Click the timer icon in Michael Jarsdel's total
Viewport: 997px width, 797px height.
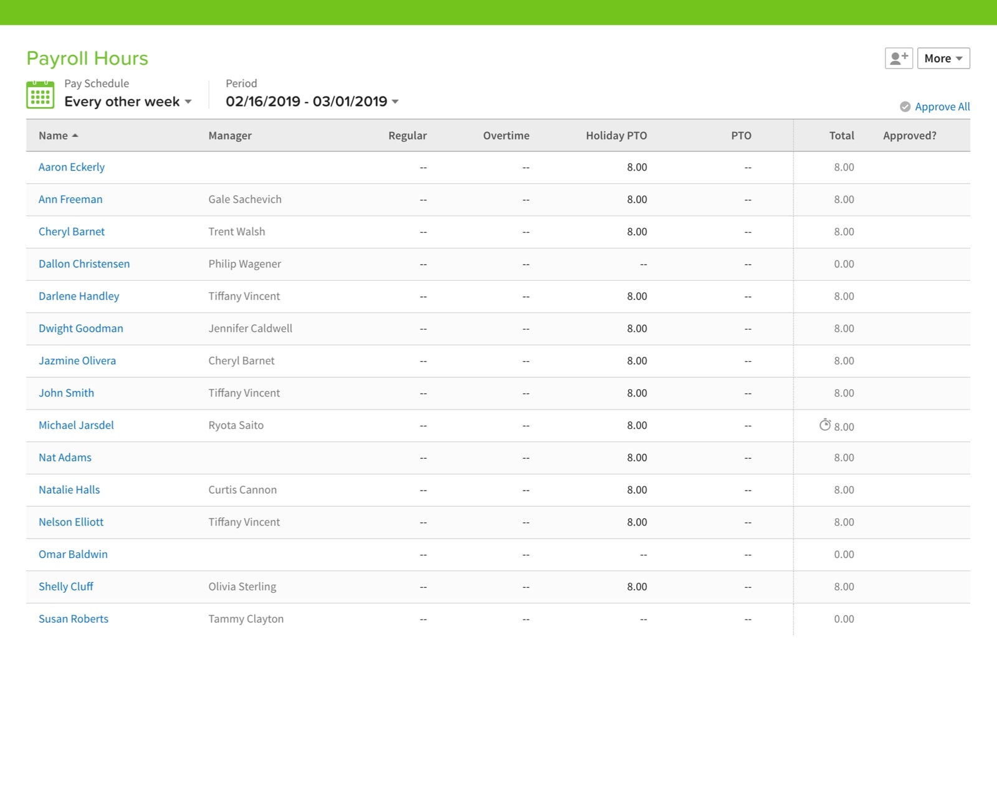pos(824,425)
